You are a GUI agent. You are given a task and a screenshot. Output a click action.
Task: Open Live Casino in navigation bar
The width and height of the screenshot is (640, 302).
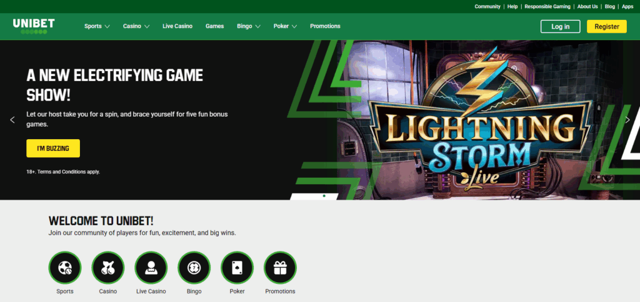(x=177, y=26)
